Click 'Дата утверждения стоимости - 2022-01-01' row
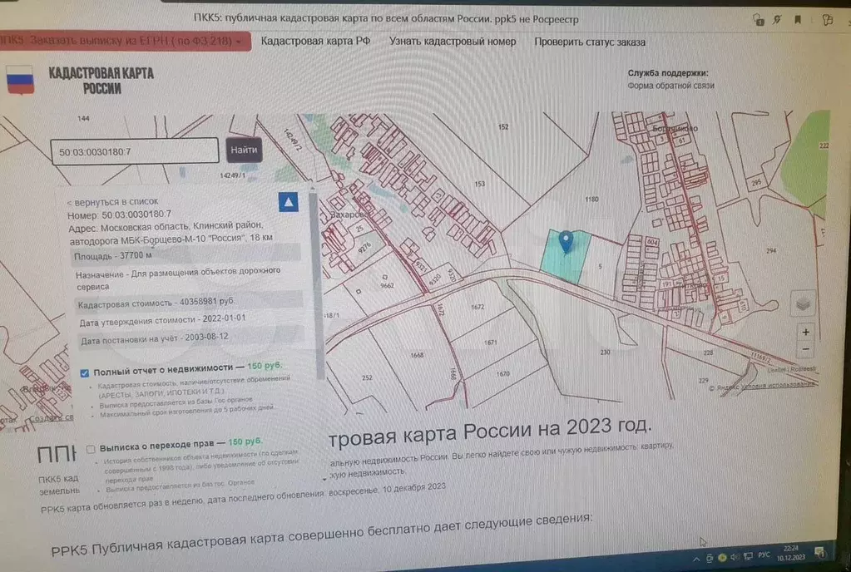Screen dimensions: 851x572 click(x=162, y=320)
